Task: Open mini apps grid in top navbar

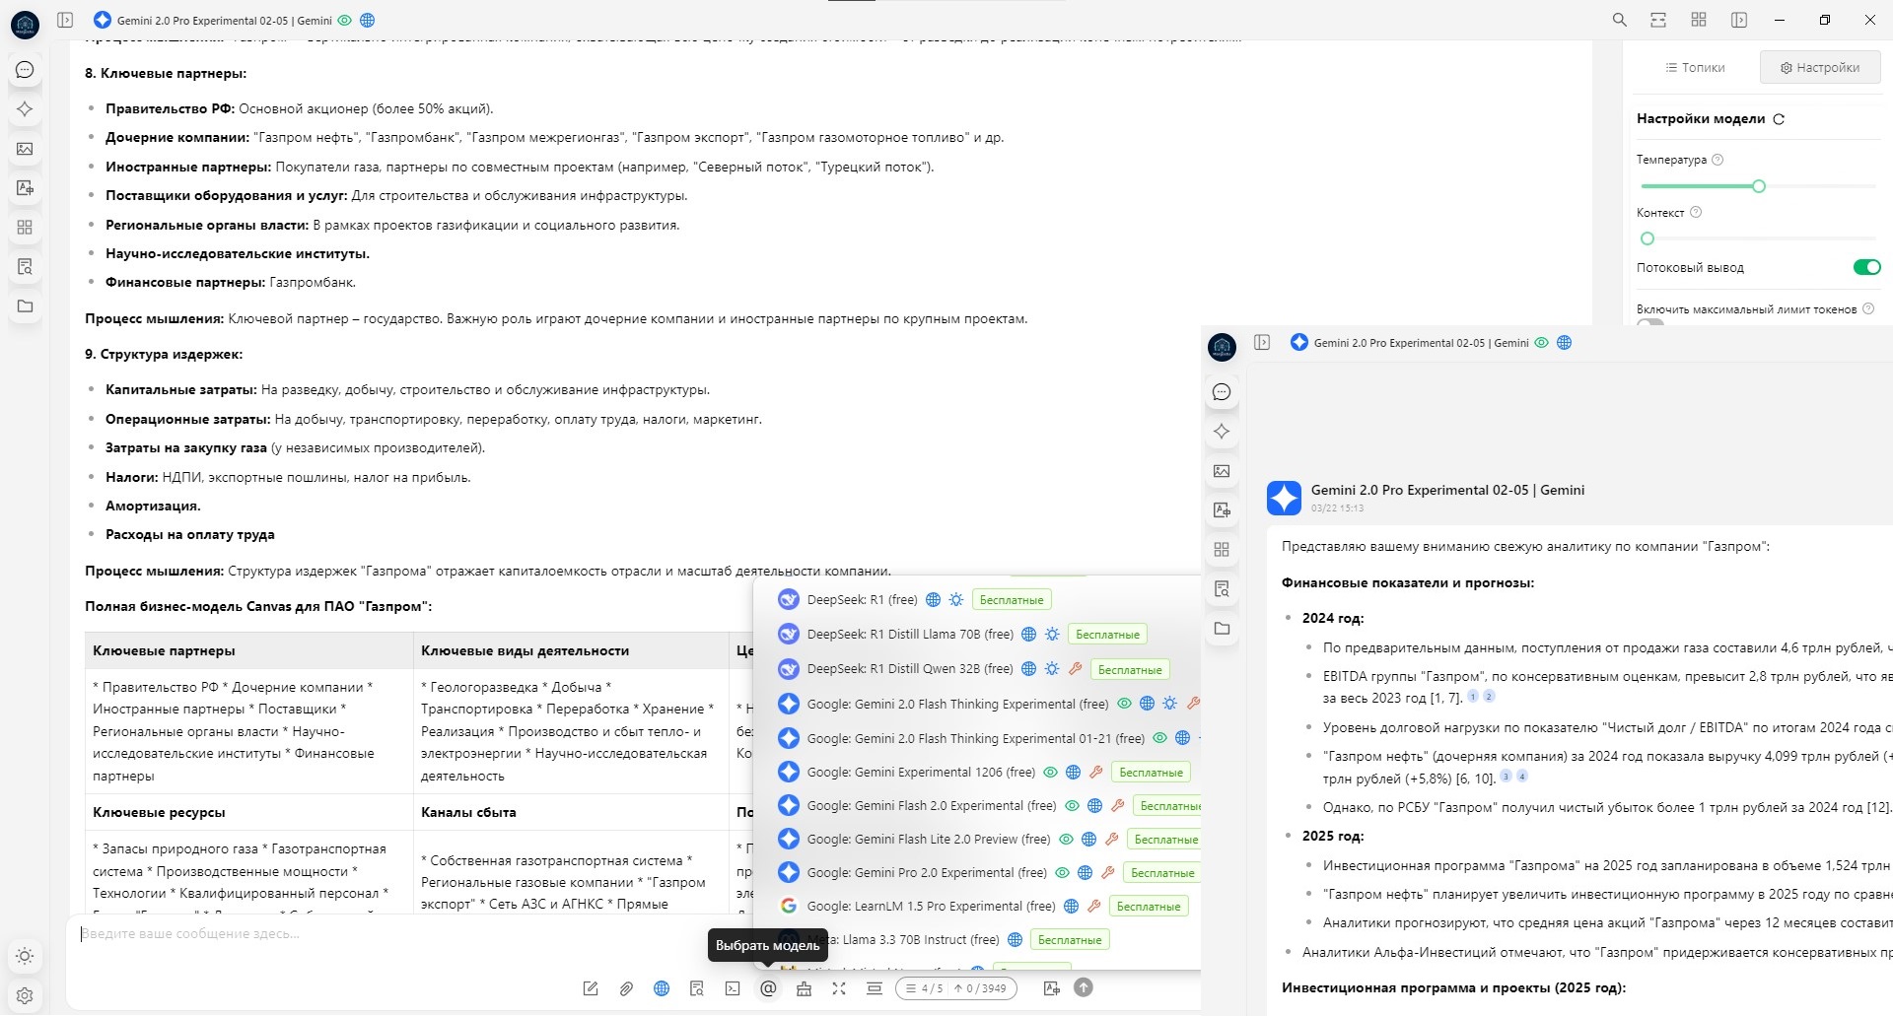Action: point(1699,20)
